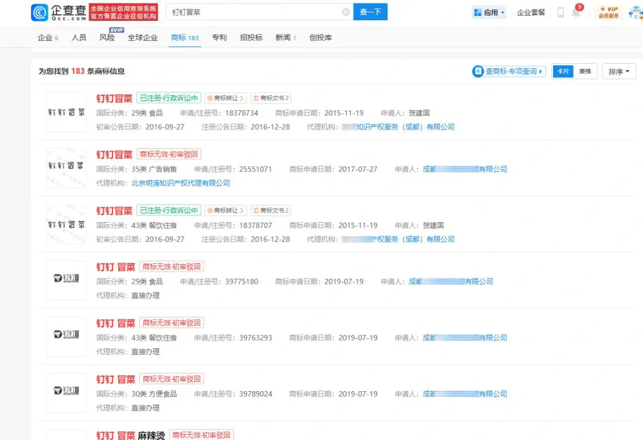Open 钉钉冒菜 title of 43类 2015 entry

pyautogui.click(x=114, y=211)
